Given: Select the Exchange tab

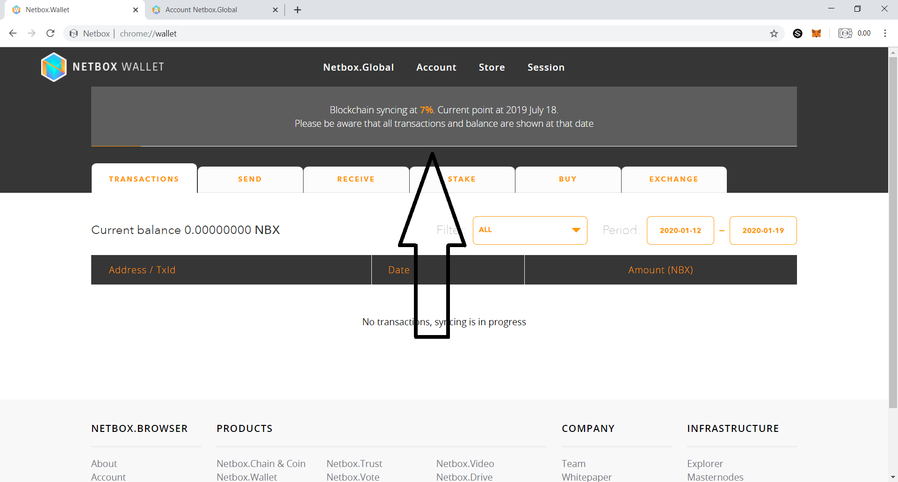Looking at the screenshot, I should (x=673, y=179).
